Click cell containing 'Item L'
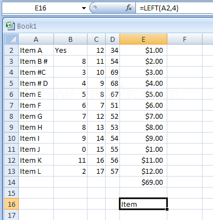 [x=36, y=171]
